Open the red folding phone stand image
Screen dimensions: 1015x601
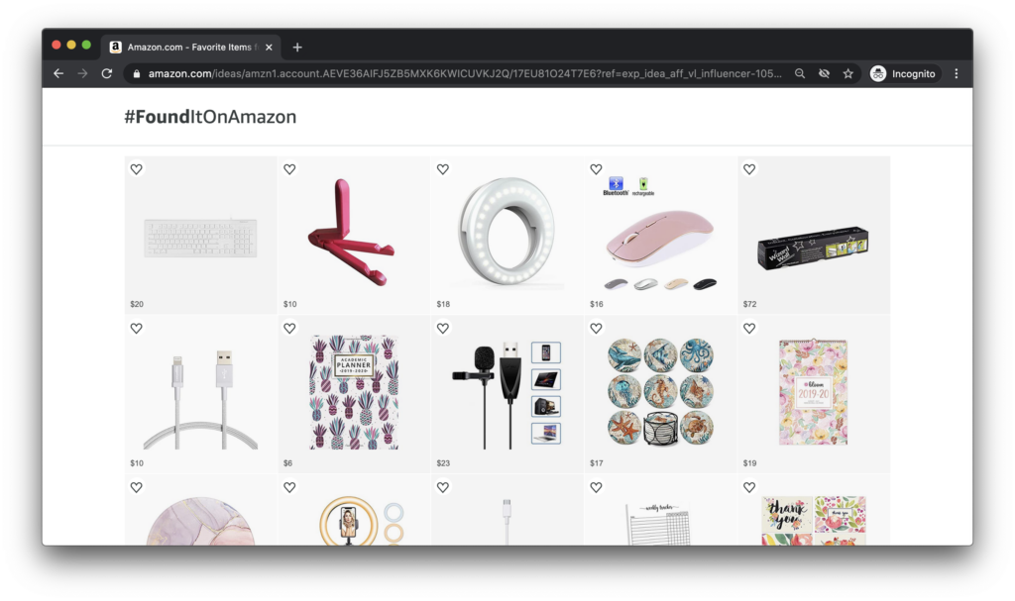tap(350, 232)
